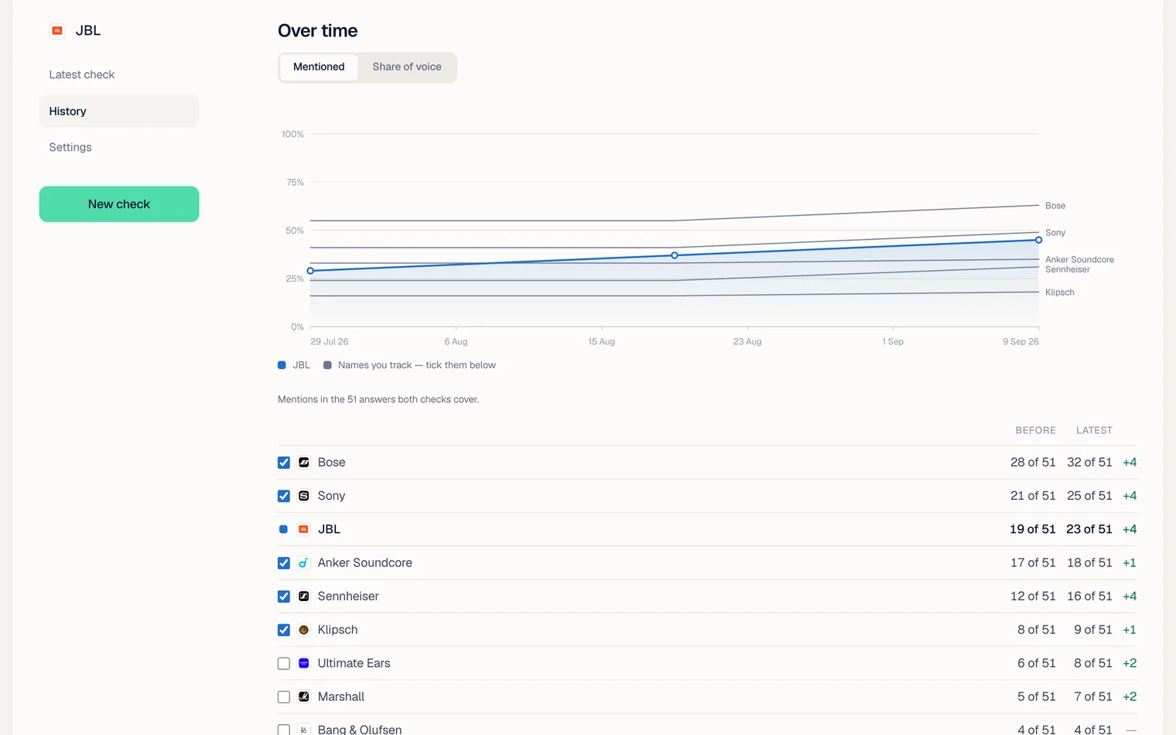
Task: Click the BEFORE column header
Action: pos(1035,431)
